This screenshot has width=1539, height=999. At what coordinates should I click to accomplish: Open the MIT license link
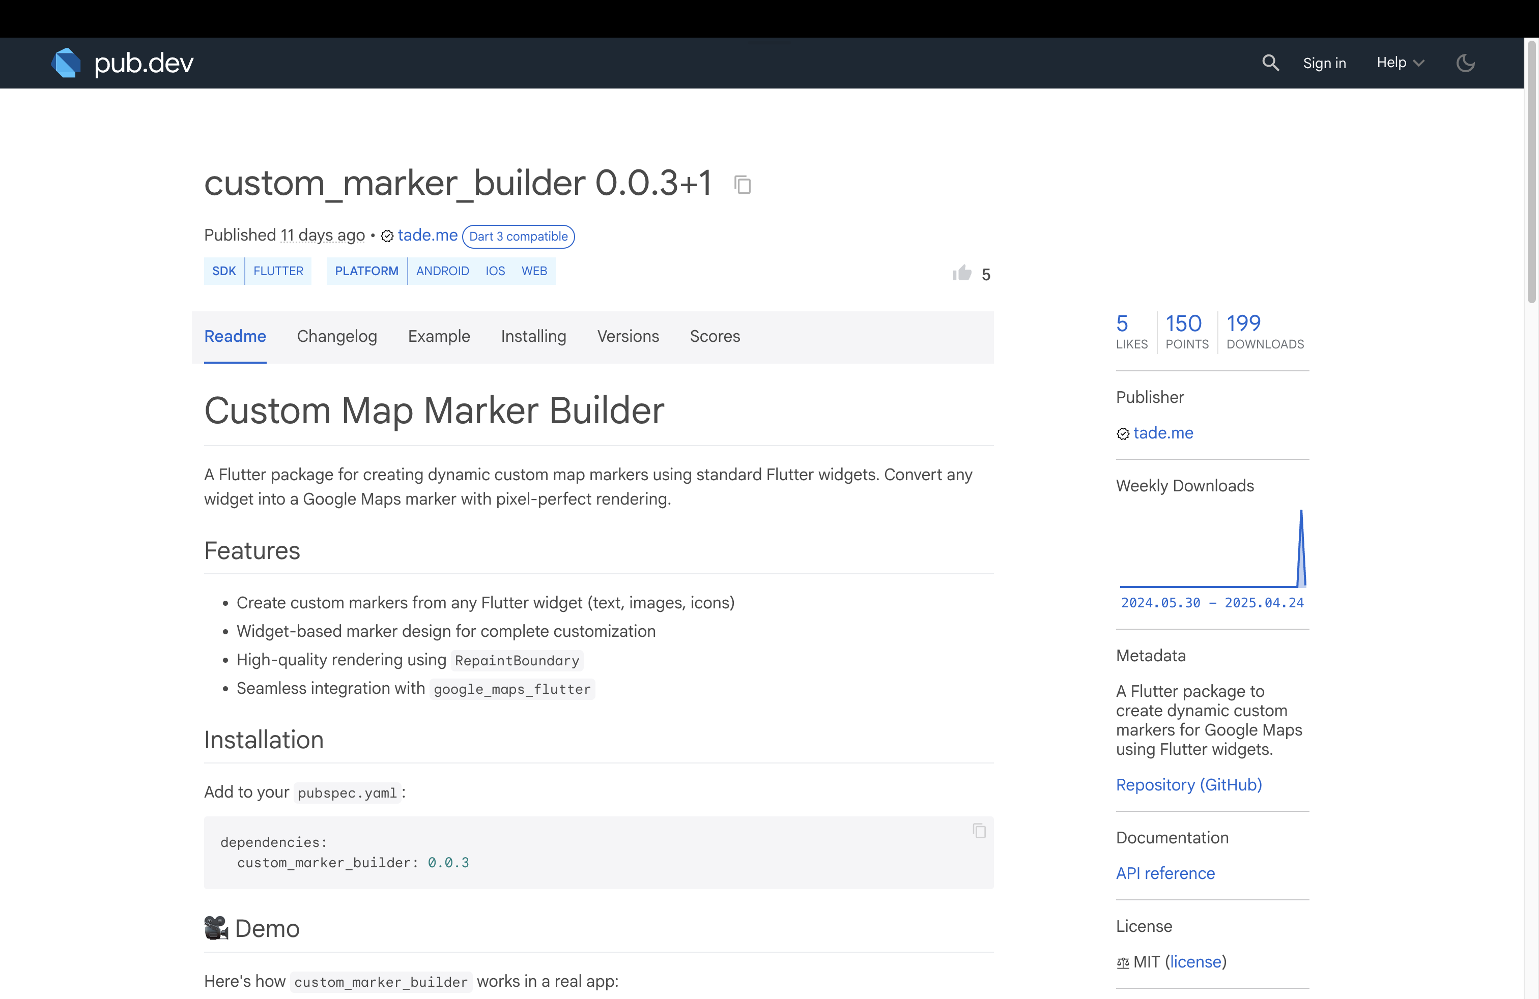pyautogui.click(x=1196, y=961)
